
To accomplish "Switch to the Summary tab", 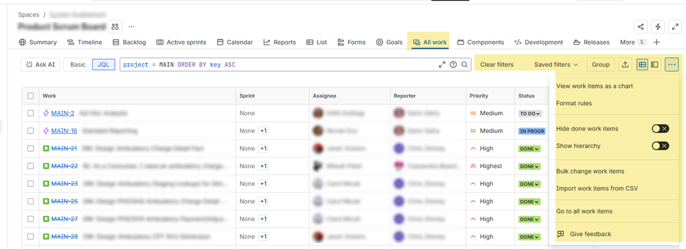I will 38,43.
